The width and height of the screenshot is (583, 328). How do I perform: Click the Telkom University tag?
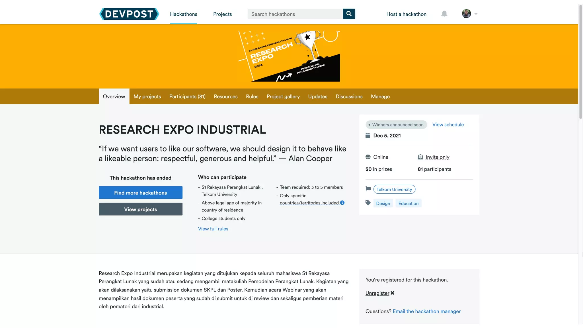click(394, 189)
